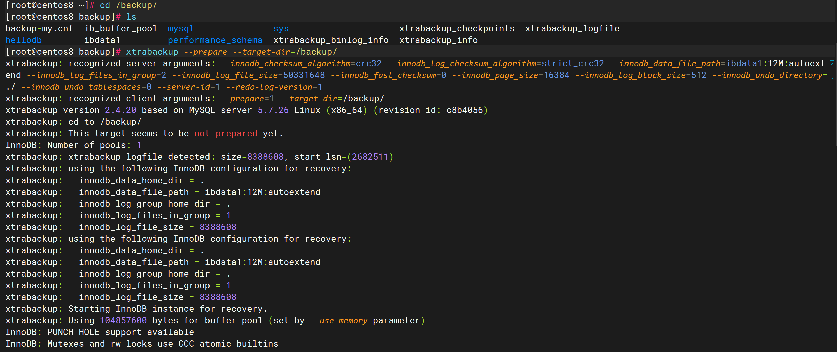
Task: Click '(x86_64)' architecture text
Action: click(347, 110)
